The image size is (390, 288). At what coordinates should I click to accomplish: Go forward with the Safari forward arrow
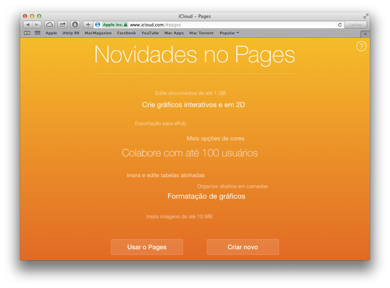coord(37,25)
